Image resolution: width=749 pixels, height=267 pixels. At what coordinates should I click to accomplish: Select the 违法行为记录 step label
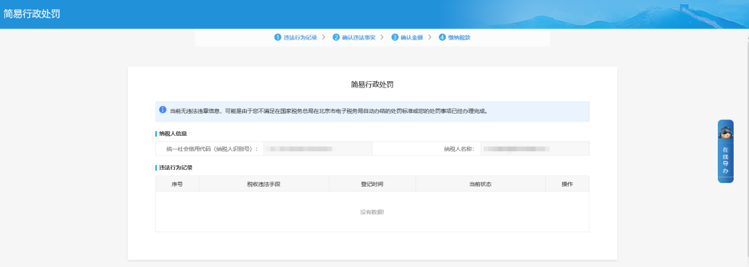(x=300, y=37)
